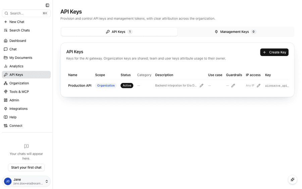Click the JD user avatar
This screenshot has width=302, height=189.
coord(8,181)
